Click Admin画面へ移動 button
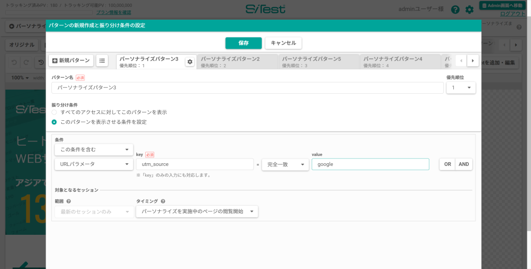 coord(502,5)
